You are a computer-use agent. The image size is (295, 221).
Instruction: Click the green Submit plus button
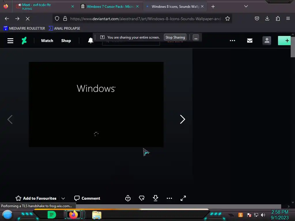(x=284, y=41)
